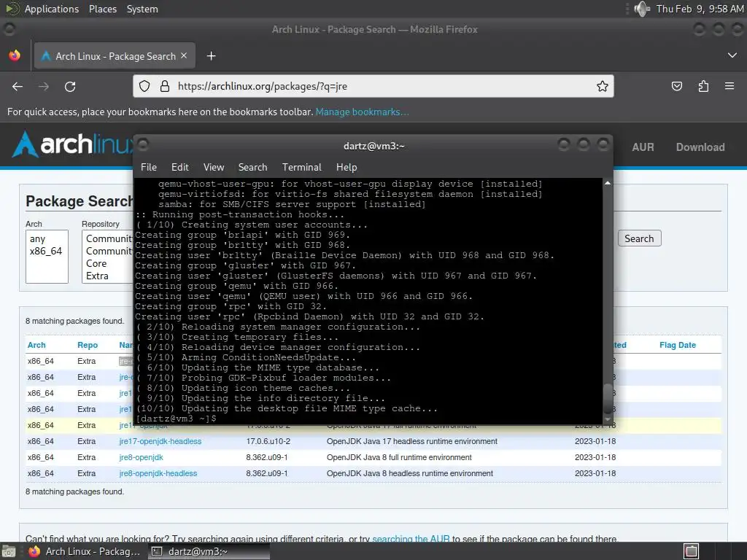The width and height of the screenshot is (747, 560).
Task: Open the jre8-openjdk-headless package link
Action: tap(158, 473)
